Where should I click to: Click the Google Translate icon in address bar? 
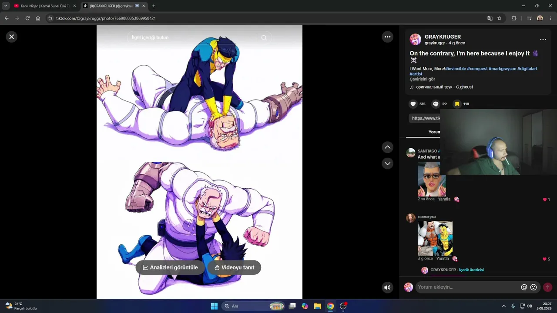pos(490,18)
